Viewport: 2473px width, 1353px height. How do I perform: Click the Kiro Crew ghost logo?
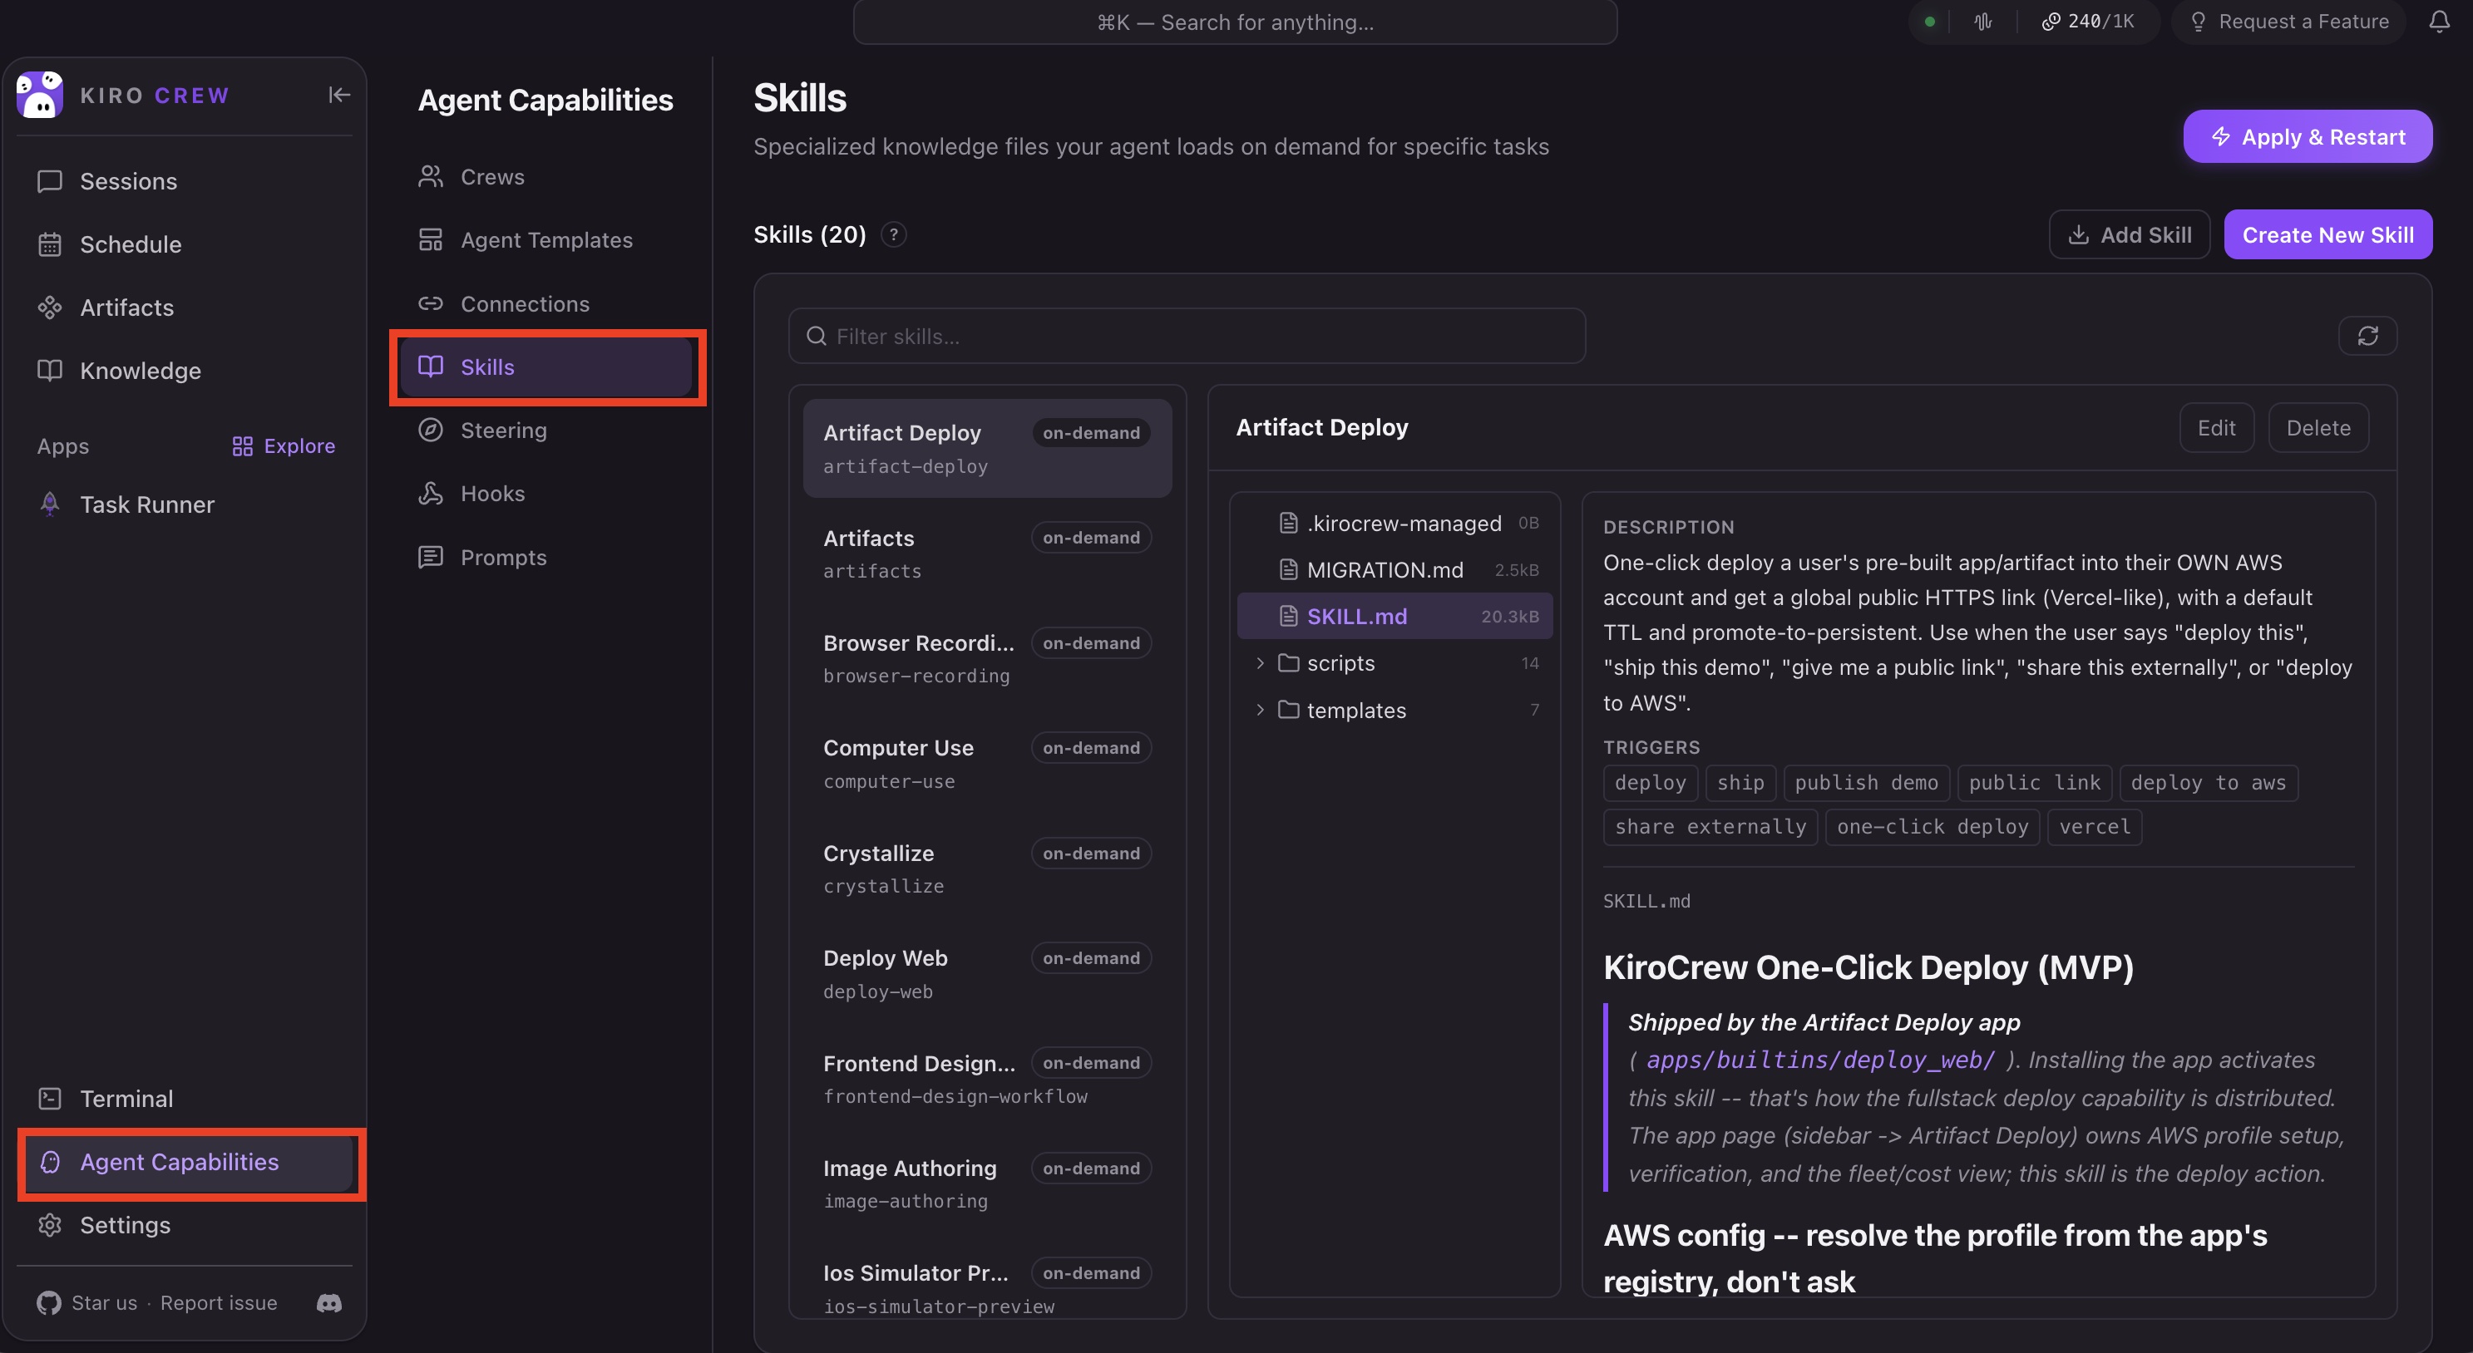(39, 94)
